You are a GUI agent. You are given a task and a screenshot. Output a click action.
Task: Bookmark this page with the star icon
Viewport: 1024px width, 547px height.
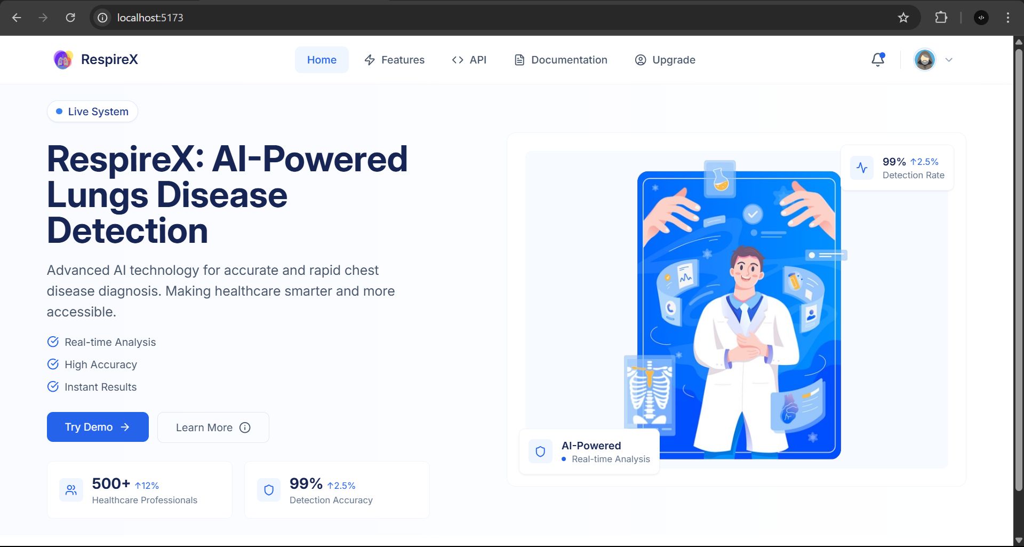903,18
